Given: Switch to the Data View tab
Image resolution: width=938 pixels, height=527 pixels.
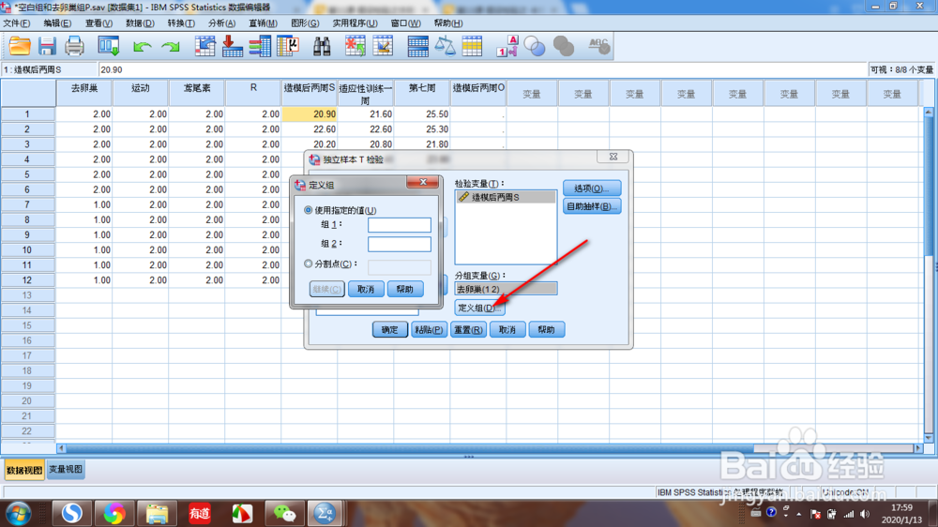Looking at the screenshot, I should [x=24, y=470].
